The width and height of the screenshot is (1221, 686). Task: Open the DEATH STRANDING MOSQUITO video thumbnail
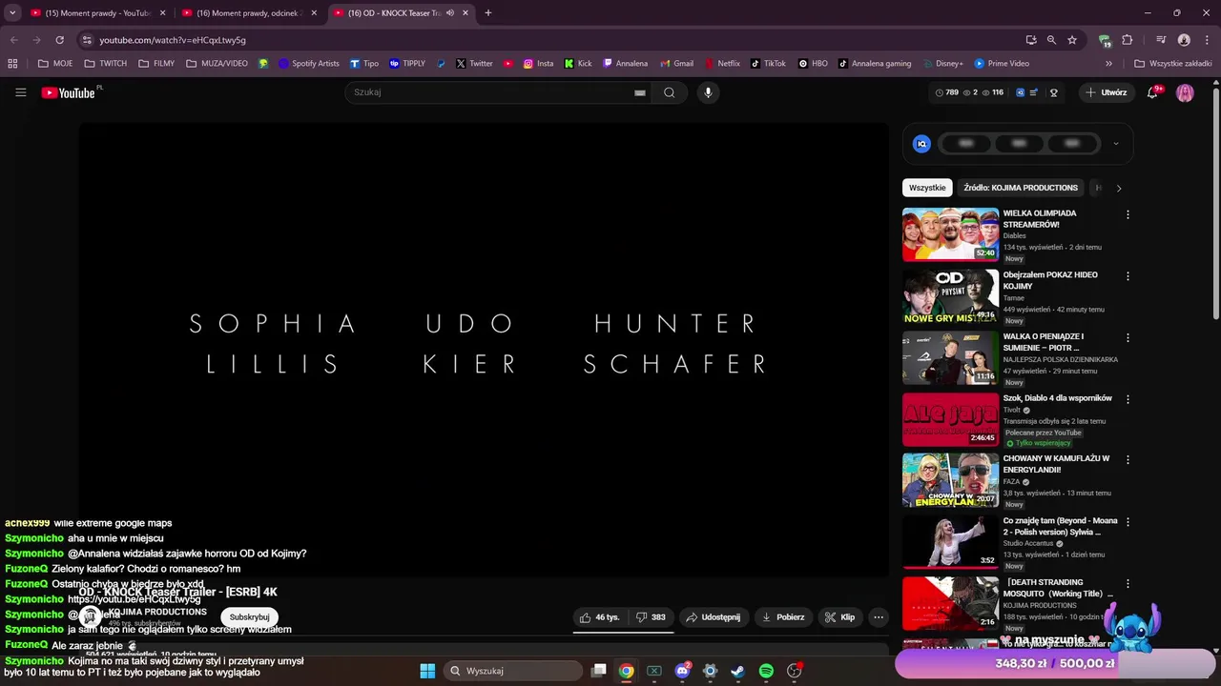[x=950, y=603]
